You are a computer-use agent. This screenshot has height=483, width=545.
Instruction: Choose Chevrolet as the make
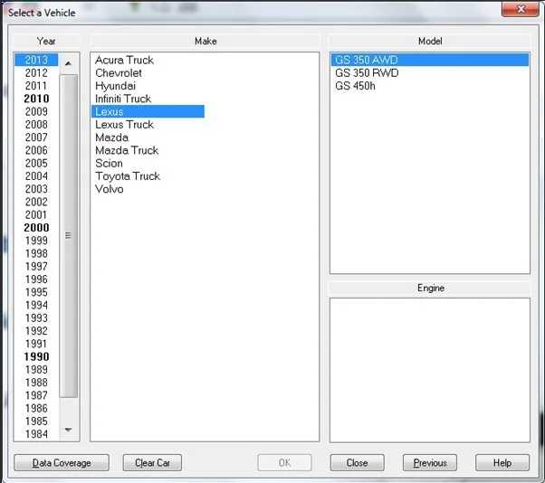[119, 73]
